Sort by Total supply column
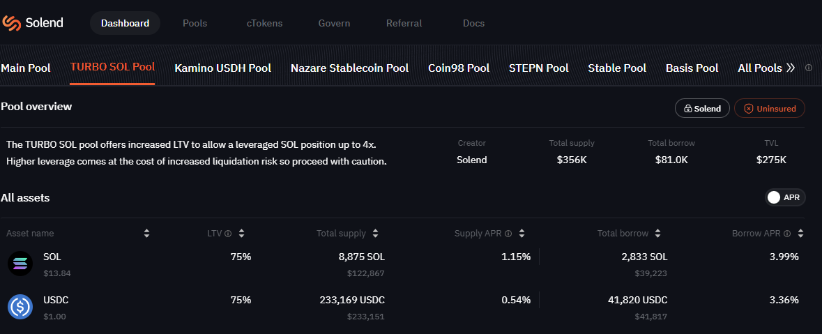822x334 pixels. tap(375, 234)
